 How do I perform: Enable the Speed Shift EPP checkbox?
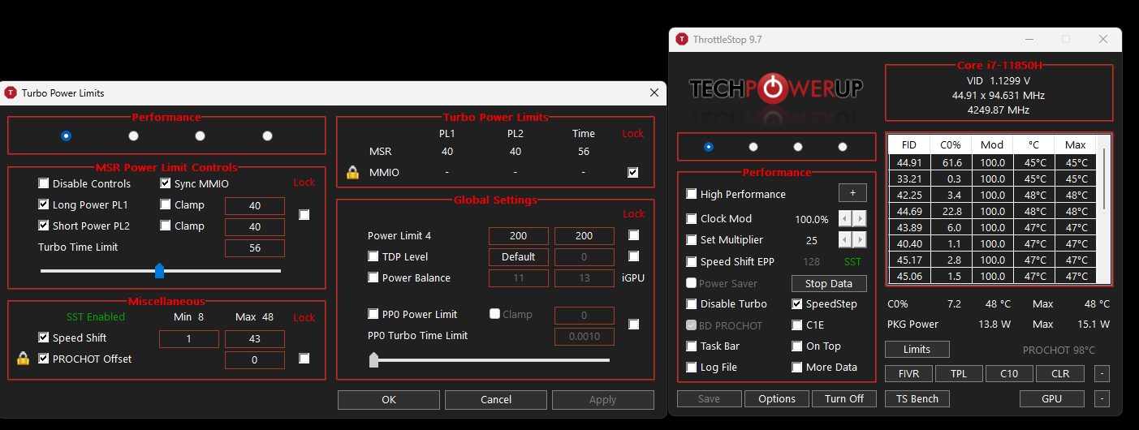(x=692, y=261)
